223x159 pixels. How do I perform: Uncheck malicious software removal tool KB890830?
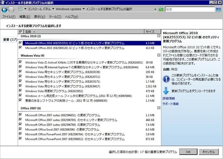point(20,100)
